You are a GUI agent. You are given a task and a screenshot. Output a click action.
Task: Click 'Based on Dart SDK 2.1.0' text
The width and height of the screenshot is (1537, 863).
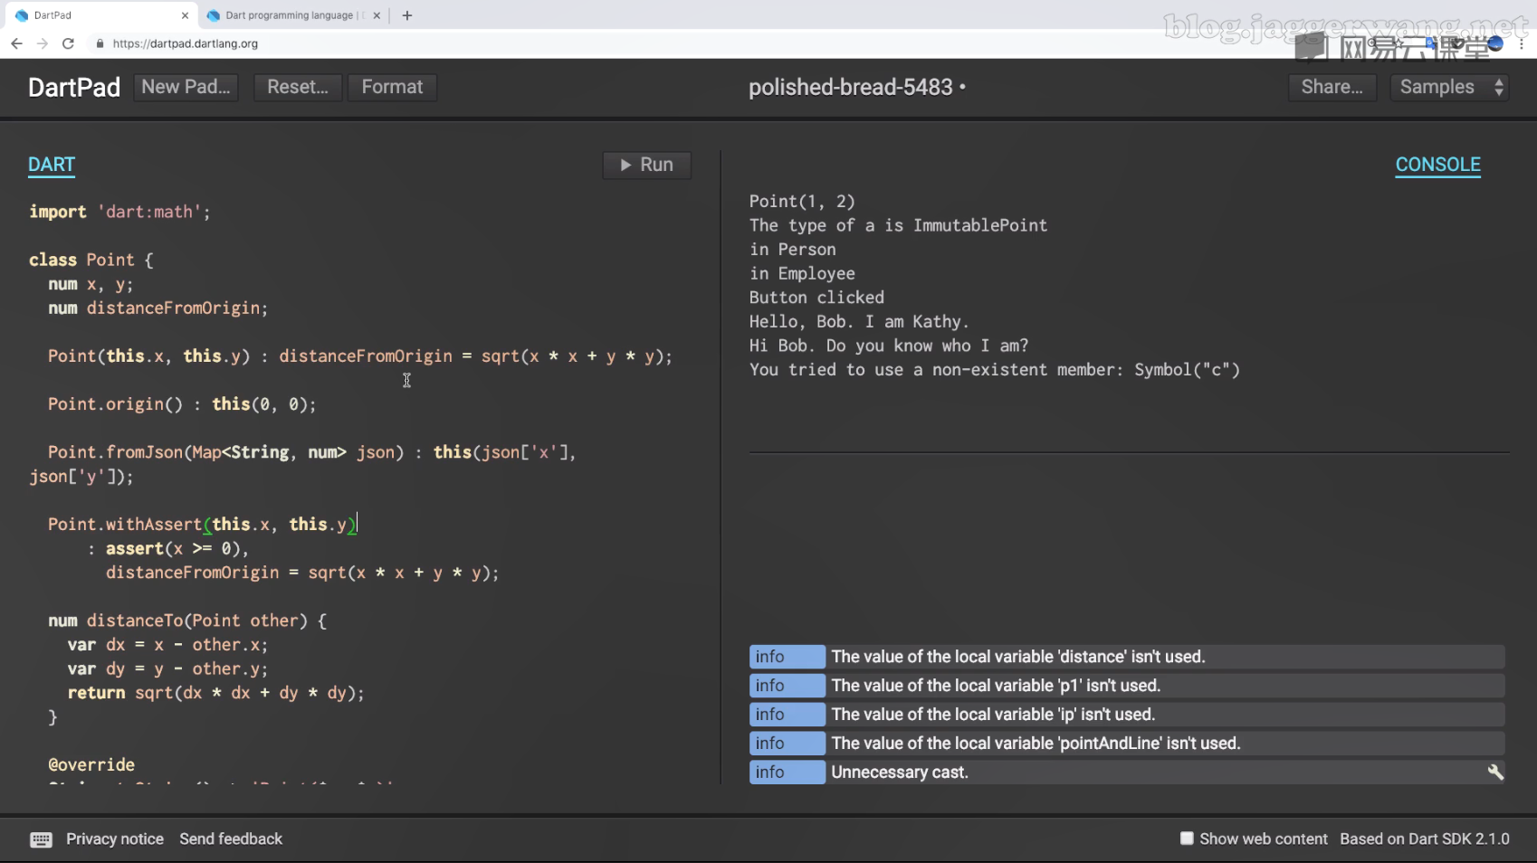1425,839
